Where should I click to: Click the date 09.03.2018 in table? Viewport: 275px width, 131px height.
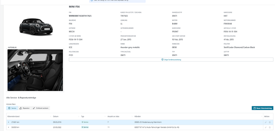[57, 122]
